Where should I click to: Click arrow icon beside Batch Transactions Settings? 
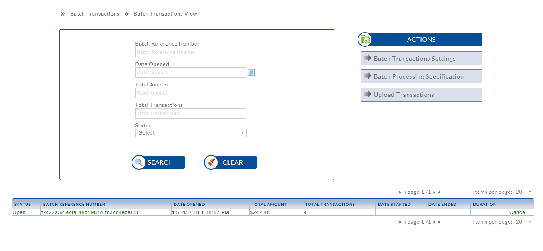[368, 58]
